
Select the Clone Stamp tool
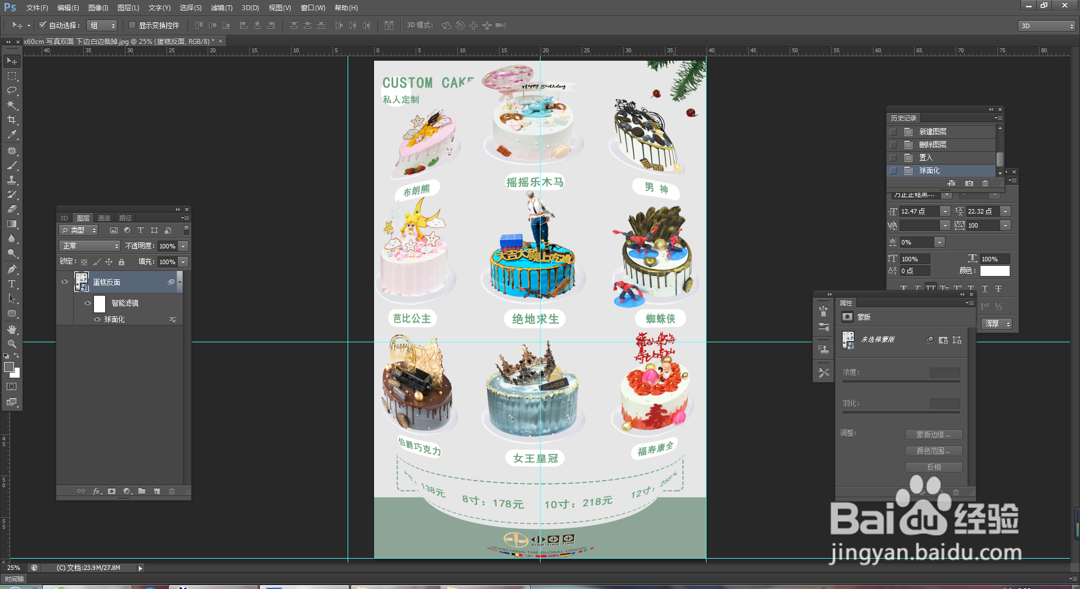(12, 180)
